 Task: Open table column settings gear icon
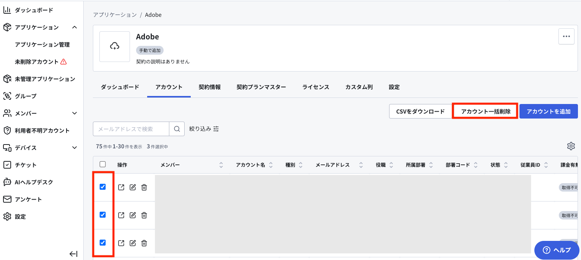point(571,146)
